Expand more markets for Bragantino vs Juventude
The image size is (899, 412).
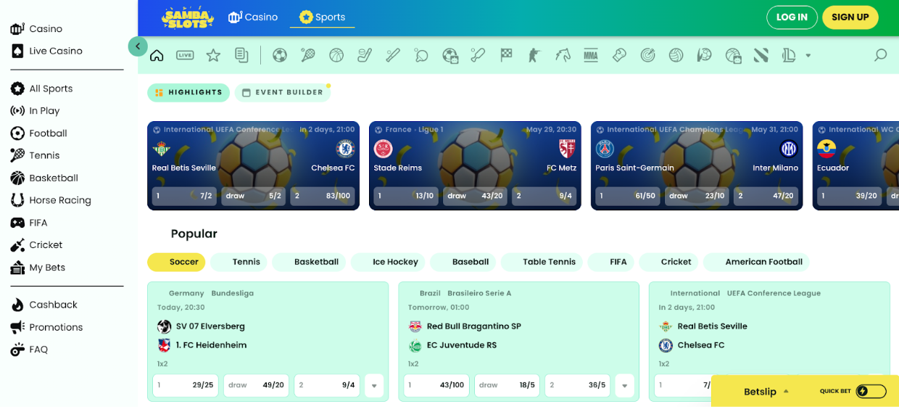(x=624, y=386)
